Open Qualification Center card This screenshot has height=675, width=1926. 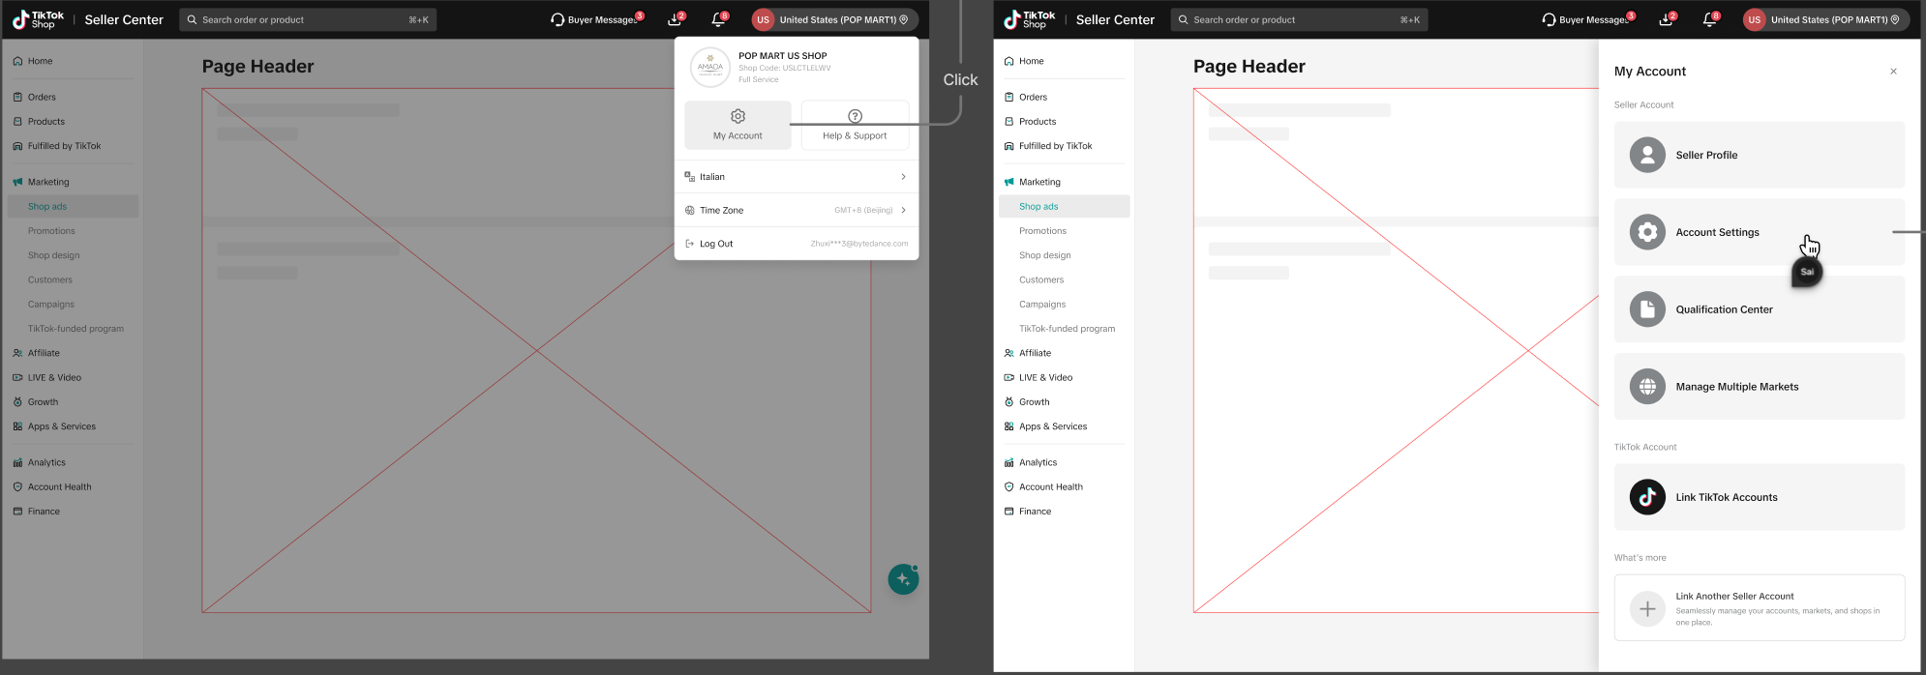pyautogui.click(x=1759, y=309)
